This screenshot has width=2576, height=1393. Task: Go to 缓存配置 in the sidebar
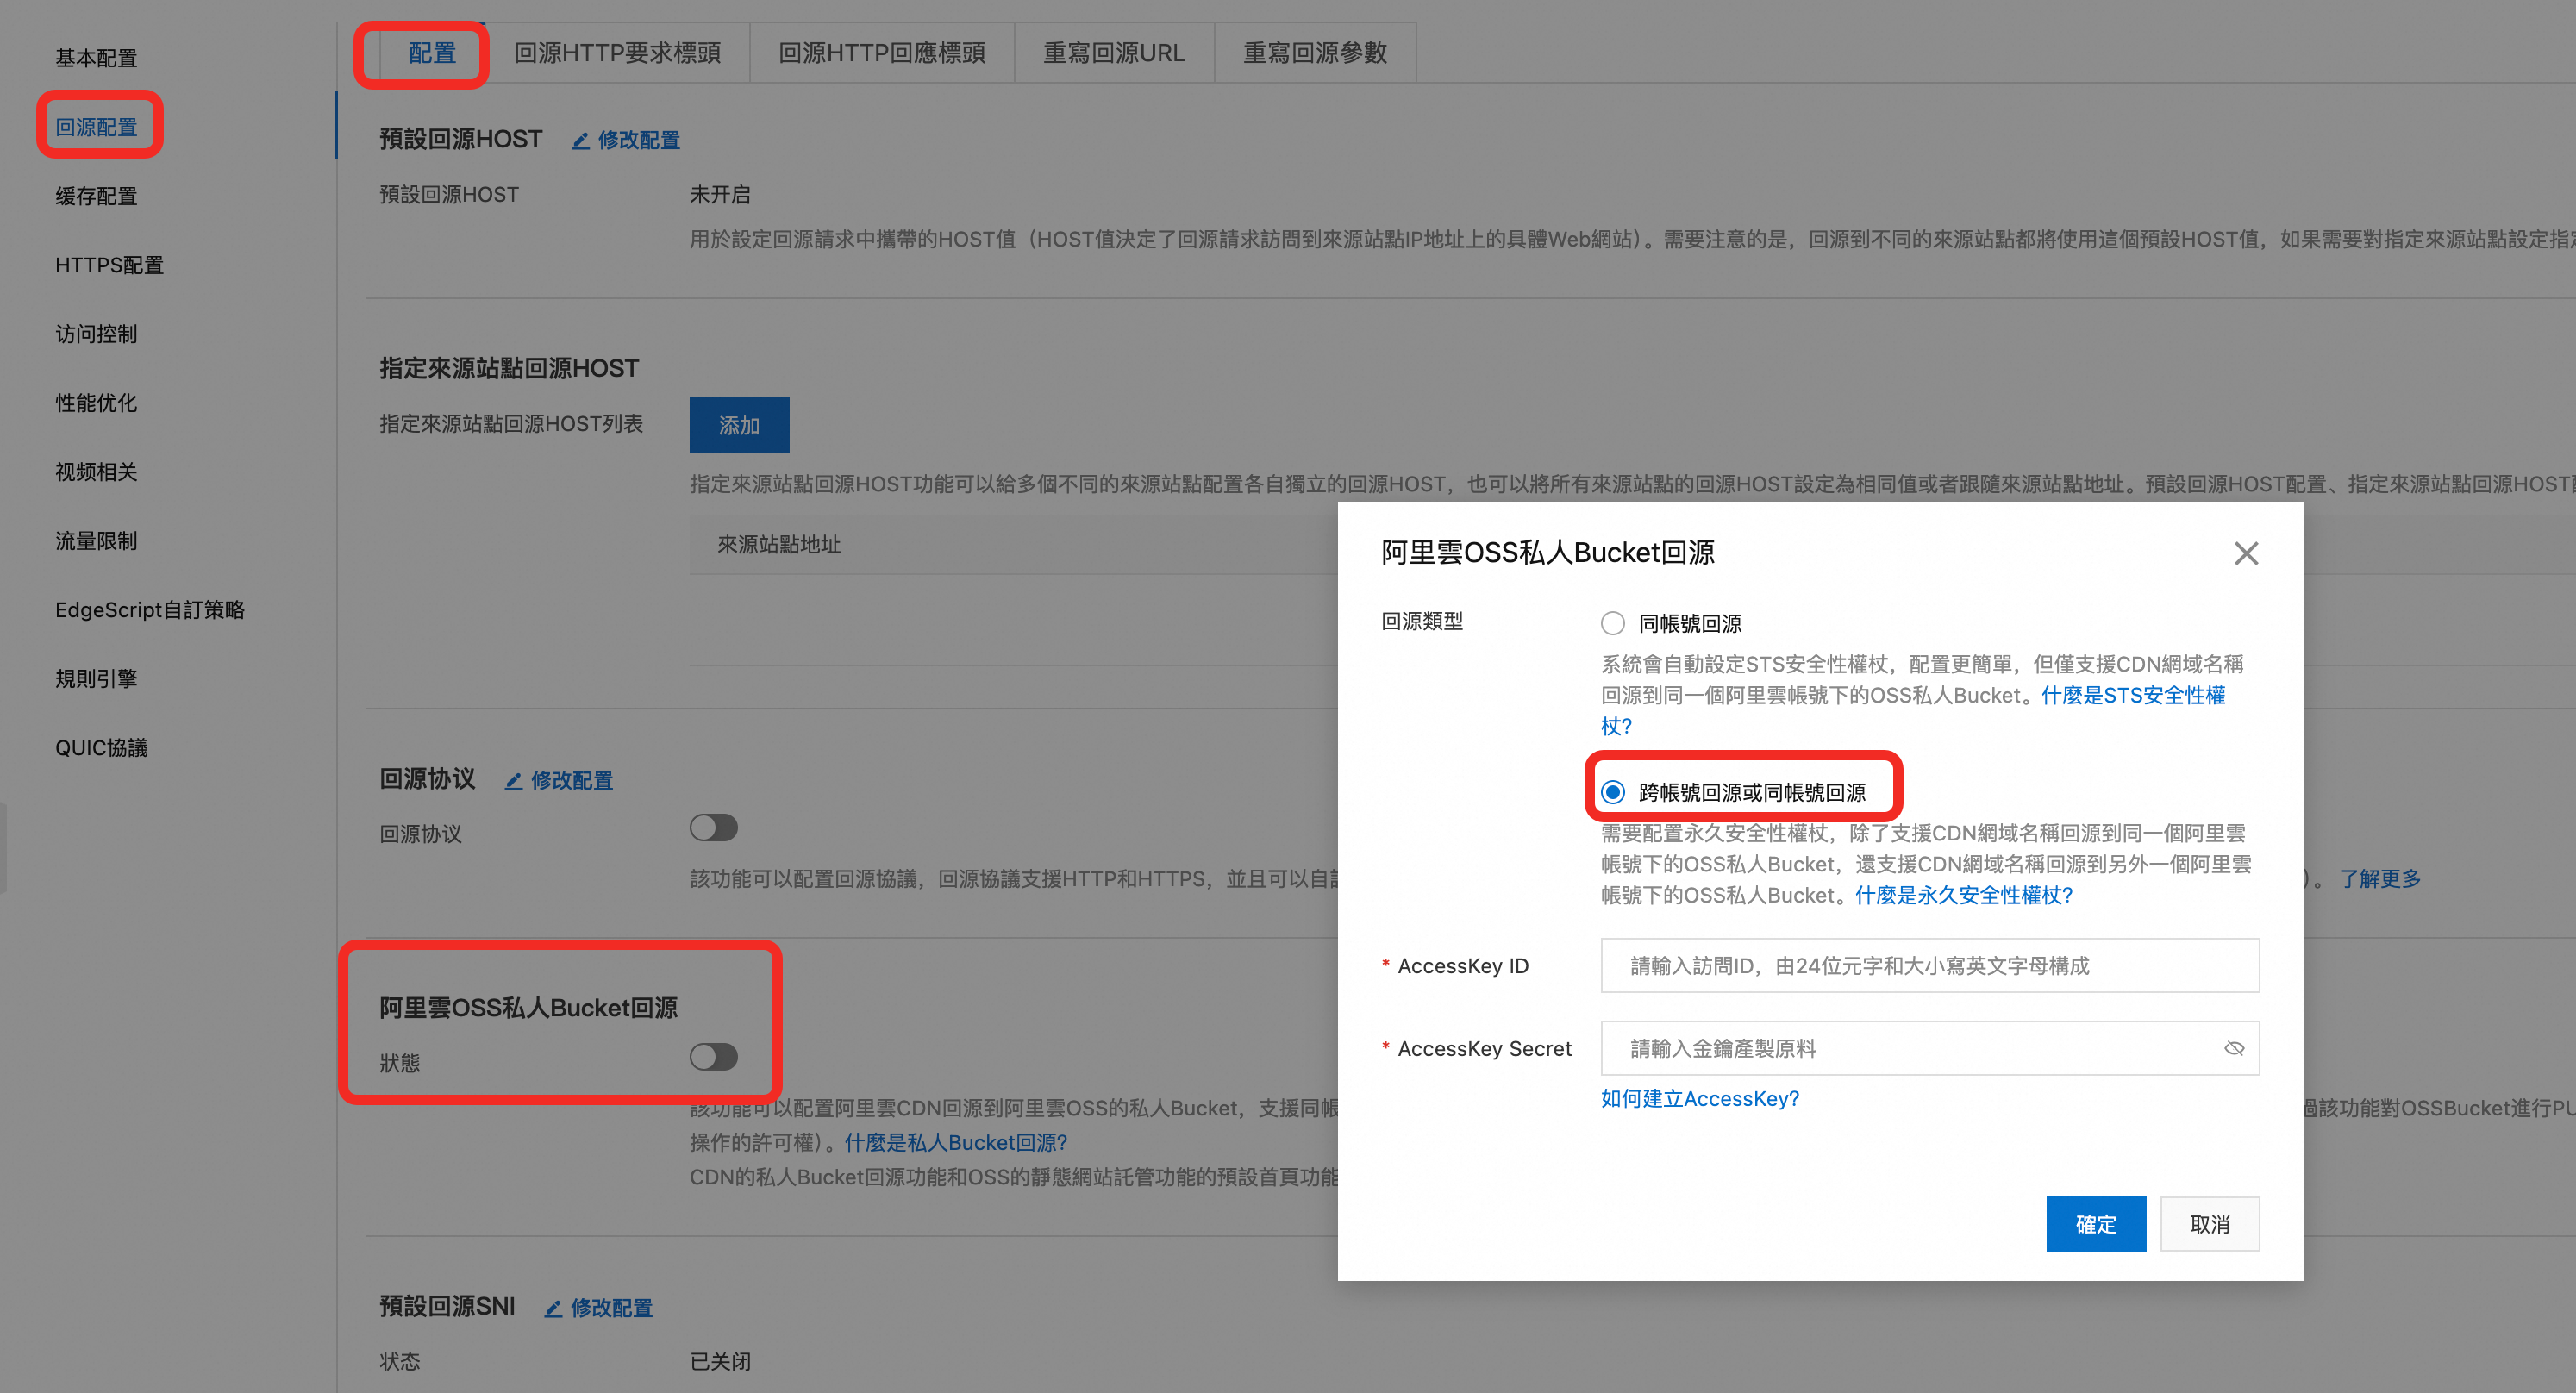click(96, 196)
